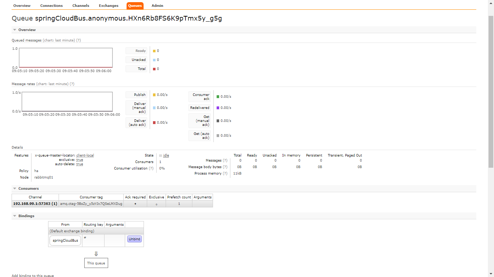Open consumer channel 192.168.99.1:57363 (1)
The image size is (494, 277).
point(35,204)
